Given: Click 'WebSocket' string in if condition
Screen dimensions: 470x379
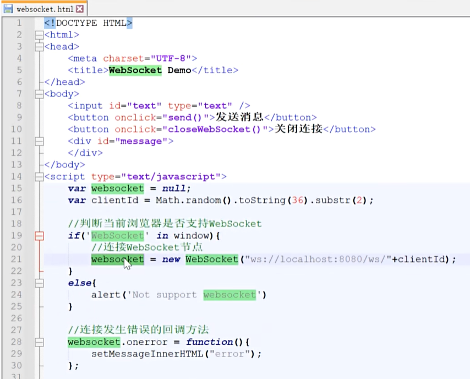Looking at the screenshot, I should pos(118,236).
